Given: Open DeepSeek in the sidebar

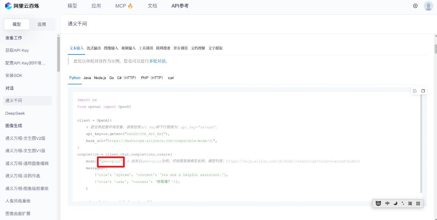Looking at the screenshot, I should coord(15,113).
